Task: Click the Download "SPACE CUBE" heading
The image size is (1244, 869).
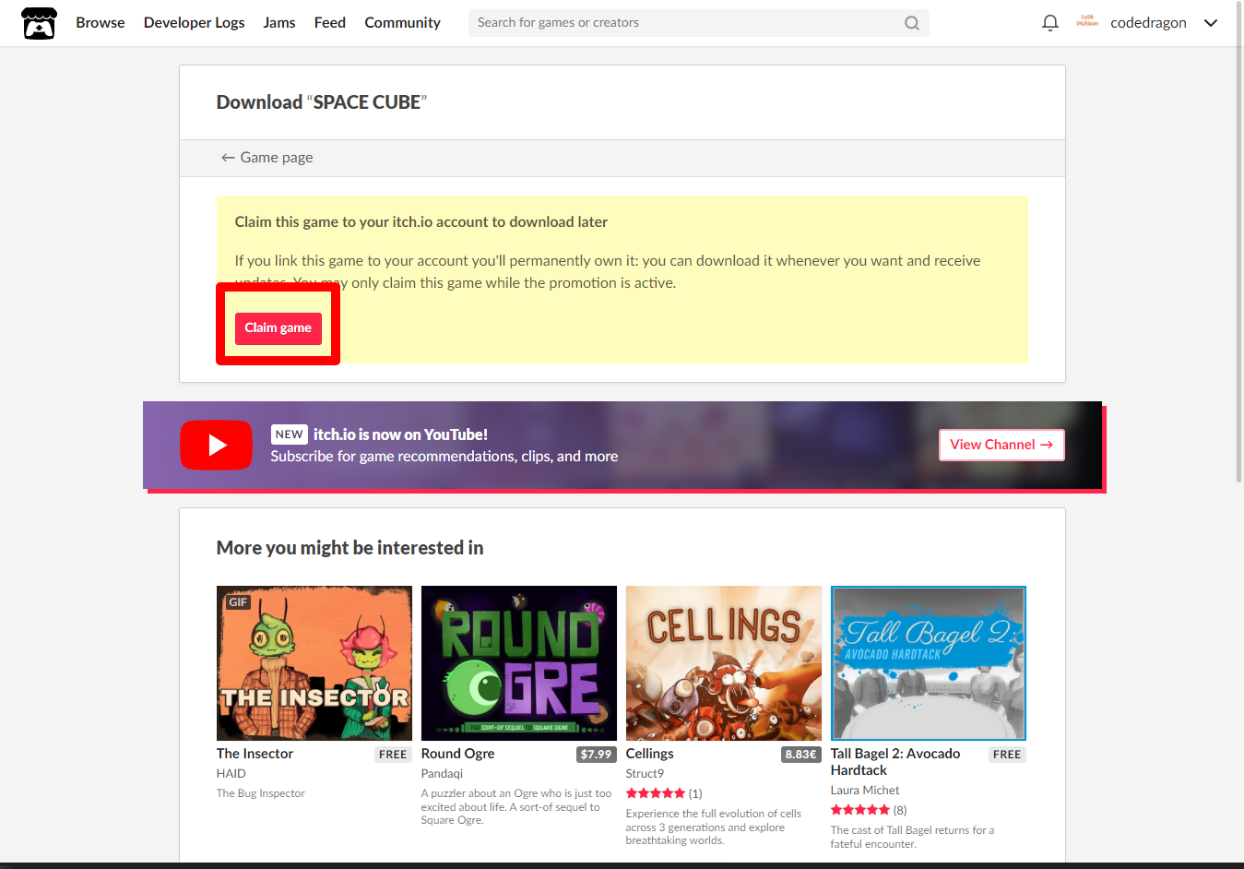Action: (x=321, y=102)
